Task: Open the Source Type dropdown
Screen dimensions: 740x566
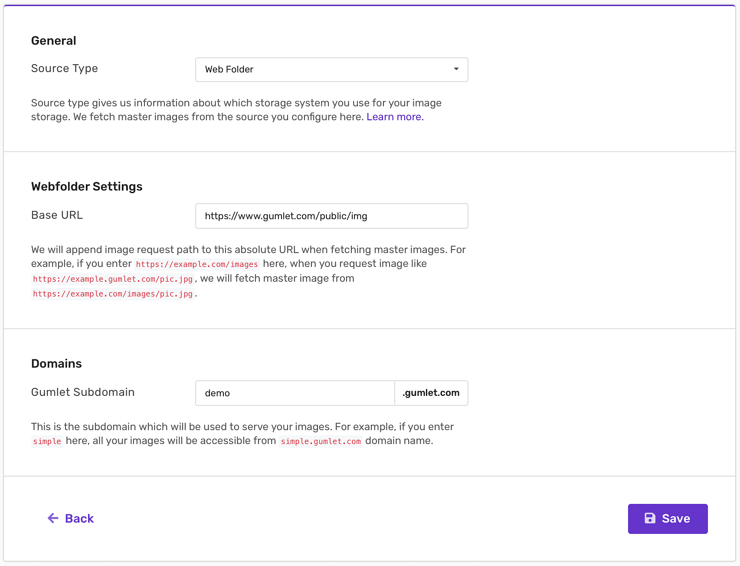Action: click(x=332, y=69)
